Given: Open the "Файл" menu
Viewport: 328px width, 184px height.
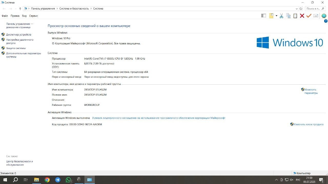Looking at the screenshot, I should pyautogui.click(x=5, y=16).
